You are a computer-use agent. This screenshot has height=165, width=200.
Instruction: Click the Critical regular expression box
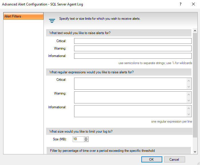(130, 84)
